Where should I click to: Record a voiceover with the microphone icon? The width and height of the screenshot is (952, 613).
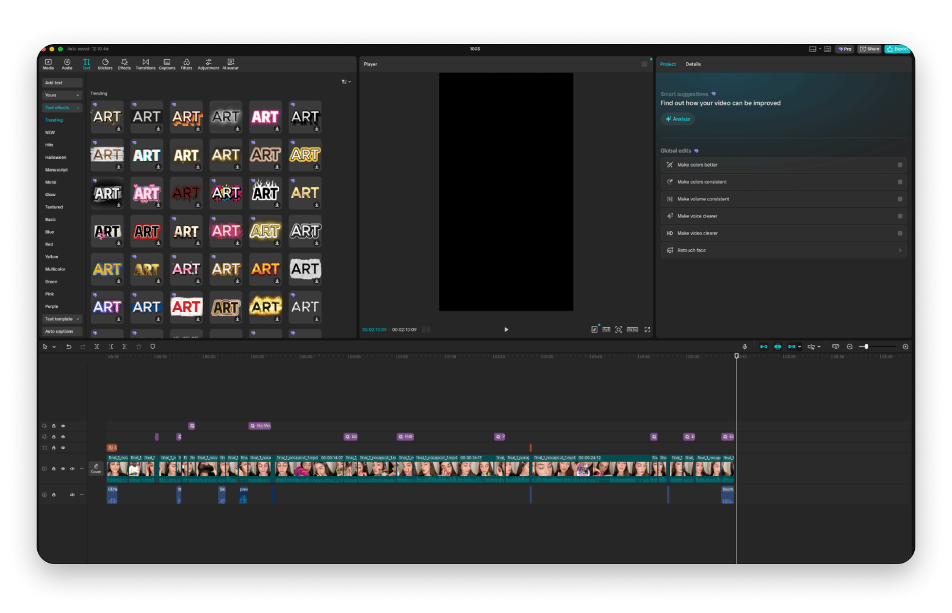744,346
